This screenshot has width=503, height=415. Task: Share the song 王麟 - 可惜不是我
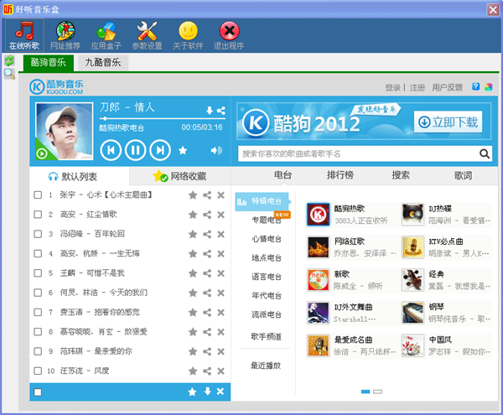[x=207, y=272]
